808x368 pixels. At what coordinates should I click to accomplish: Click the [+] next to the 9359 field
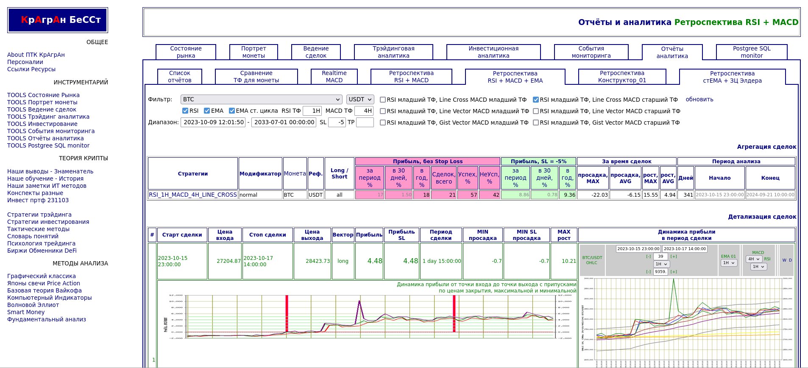point(673,272)
